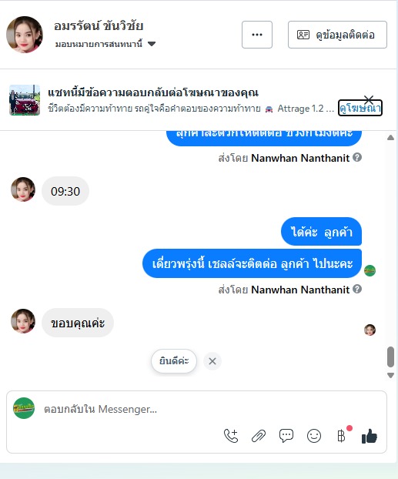Screen dimensions: 398x479
Task: Click the chat scrollbar thumb
Action: tap(390, 357)
